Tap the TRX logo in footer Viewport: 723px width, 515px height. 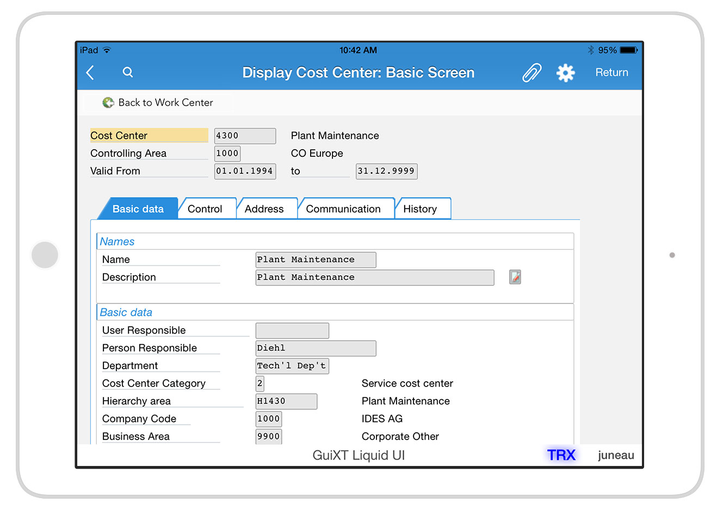pyautogui.click(x=561, y=455)
